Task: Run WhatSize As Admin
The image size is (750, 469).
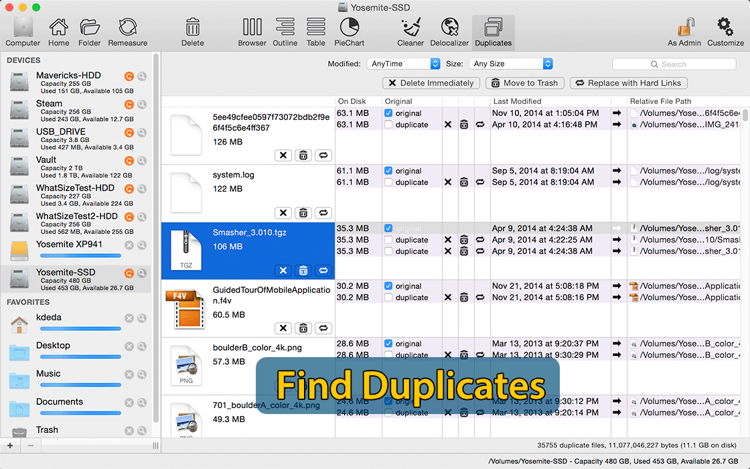Action: (684, 30)
